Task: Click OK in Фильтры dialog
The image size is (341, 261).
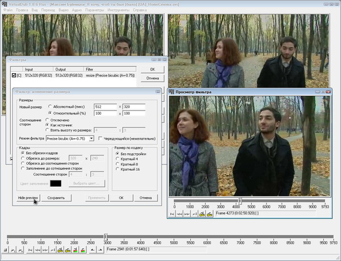Action: coord(152,69)
